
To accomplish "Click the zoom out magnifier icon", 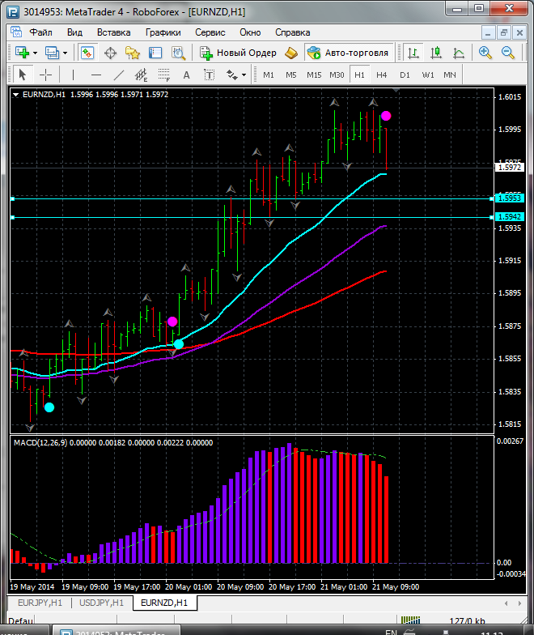I will (509, 53).
